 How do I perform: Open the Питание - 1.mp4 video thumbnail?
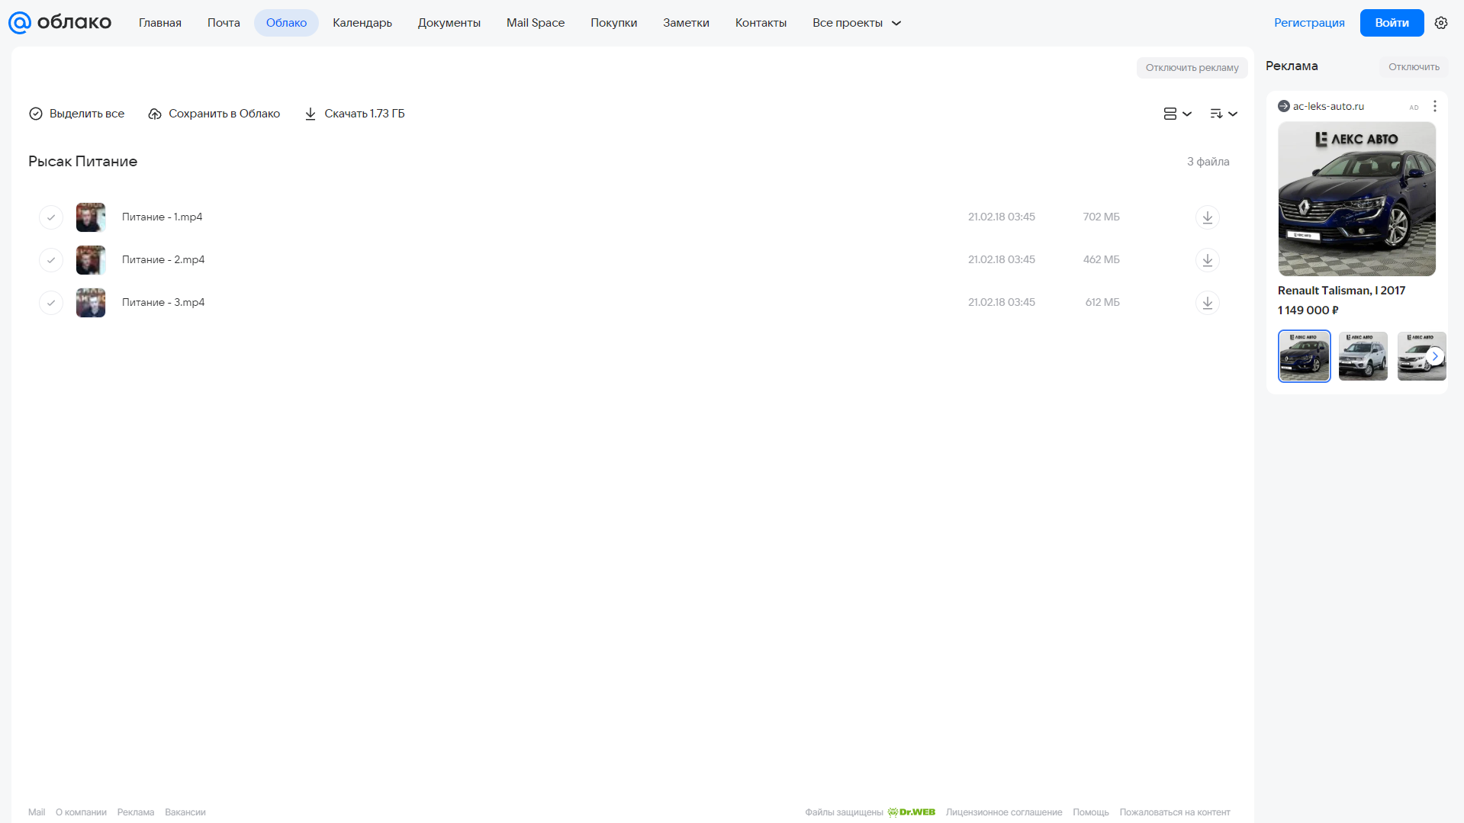coord(91,217)
